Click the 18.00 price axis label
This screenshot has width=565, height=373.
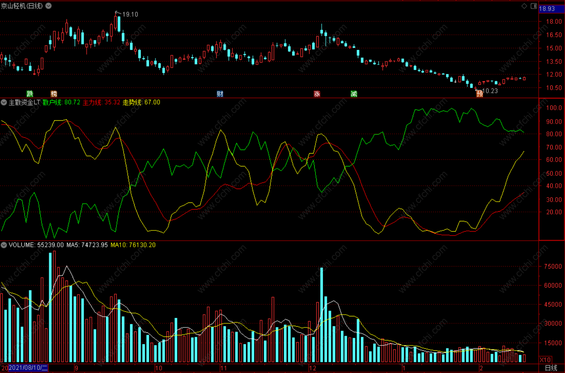[x=554, y=21]
